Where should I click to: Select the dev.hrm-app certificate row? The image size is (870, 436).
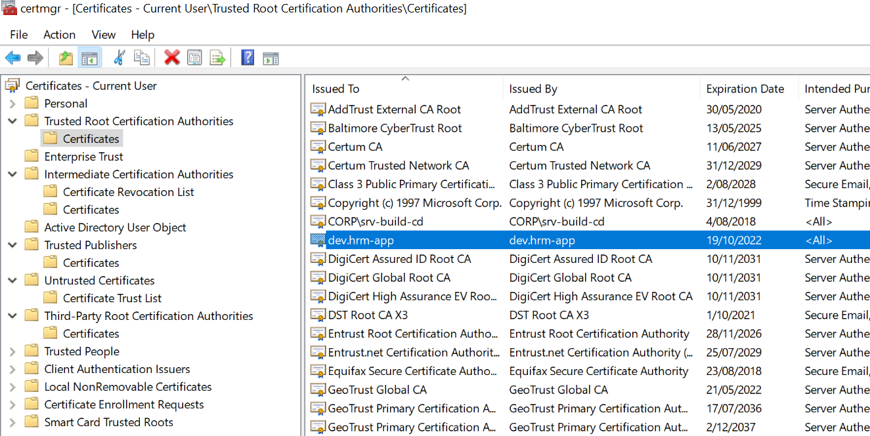click(588, 241)
